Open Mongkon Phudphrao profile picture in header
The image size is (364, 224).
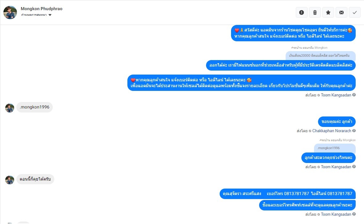click(x=10, y=12)
